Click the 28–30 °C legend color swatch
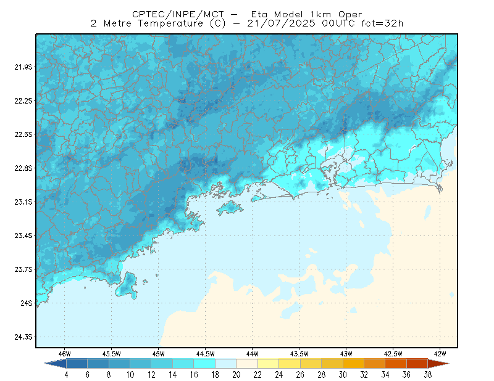The height and width of the screenshot is (381, 494). (x=332, y=364)
